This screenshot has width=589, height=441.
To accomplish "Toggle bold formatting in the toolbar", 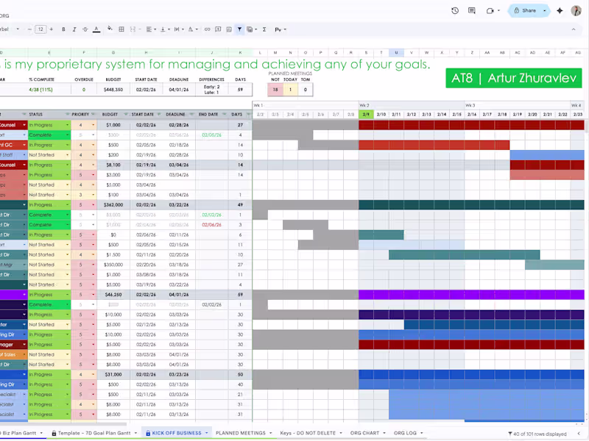I will (63, 29).
